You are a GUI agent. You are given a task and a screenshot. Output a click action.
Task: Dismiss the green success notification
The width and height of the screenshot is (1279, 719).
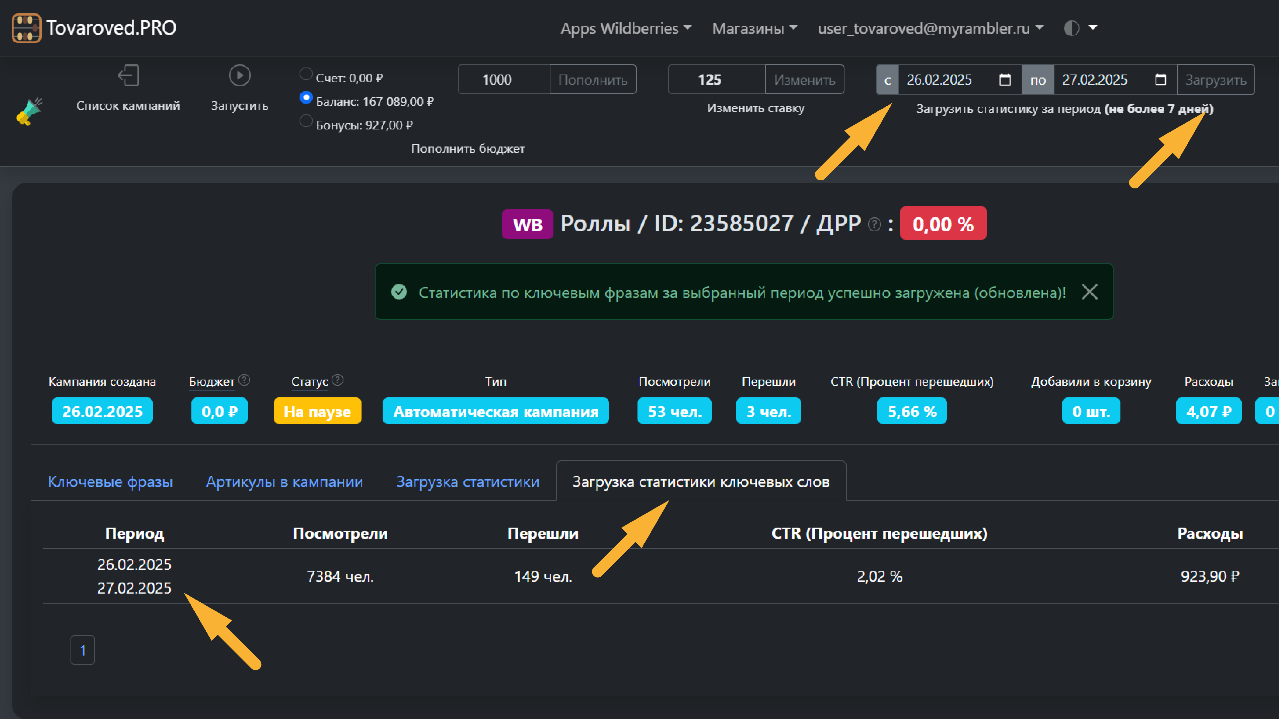(x=1089, y=292)
